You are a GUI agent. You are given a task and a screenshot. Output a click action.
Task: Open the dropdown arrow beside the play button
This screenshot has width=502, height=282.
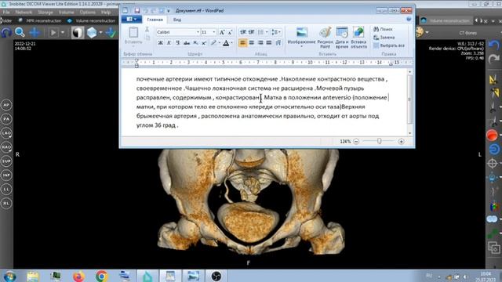coord(63,32)
